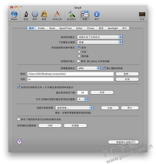Switch to the 通用 tab
This screenshot has height=164, width=156.
tap(31, 28)
